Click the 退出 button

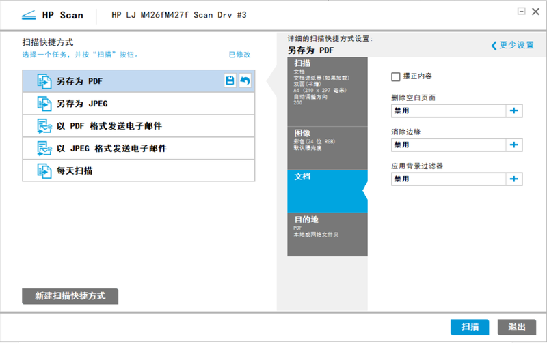click(x=516, y=327)
